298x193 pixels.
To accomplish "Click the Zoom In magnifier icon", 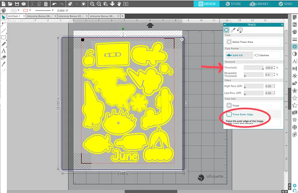I will (x=92, y=4).
